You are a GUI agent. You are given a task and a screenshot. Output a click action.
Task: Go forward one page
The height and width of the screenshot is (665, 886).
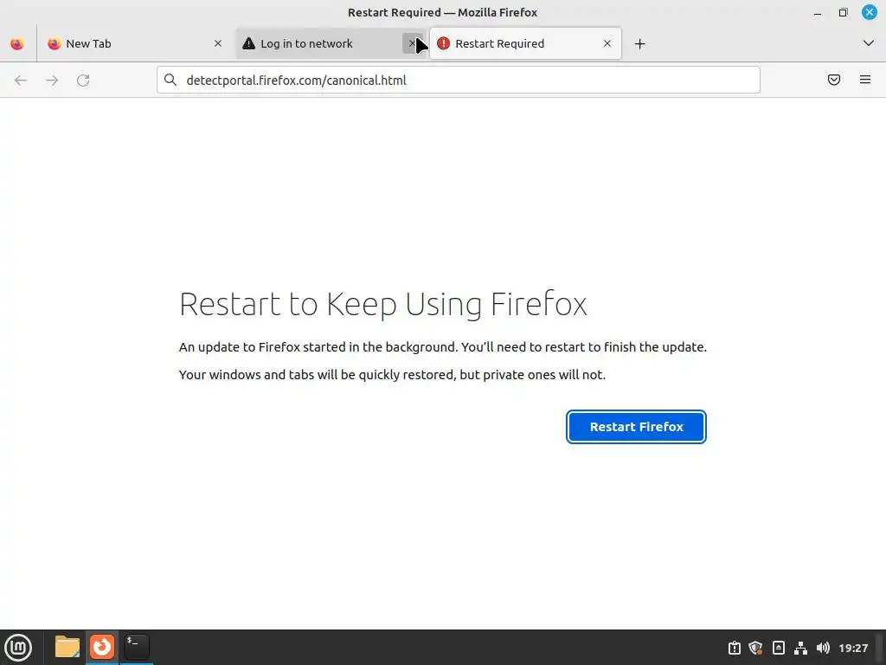[x=52, y=81]
